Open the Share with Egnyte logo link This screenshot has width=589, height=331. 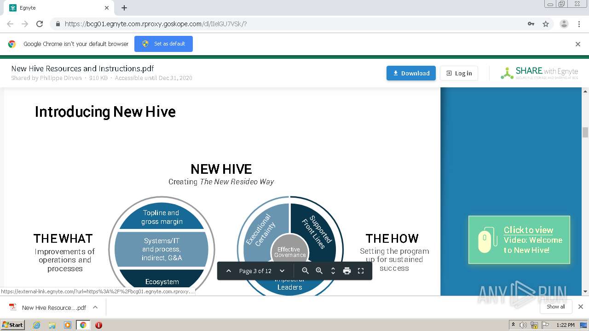[539, 73]
